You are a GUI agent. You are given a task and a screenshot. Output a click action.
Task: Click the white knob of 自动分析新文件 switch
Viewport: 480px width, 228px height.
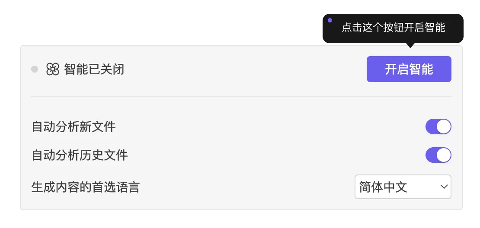(x=444, y=127)
